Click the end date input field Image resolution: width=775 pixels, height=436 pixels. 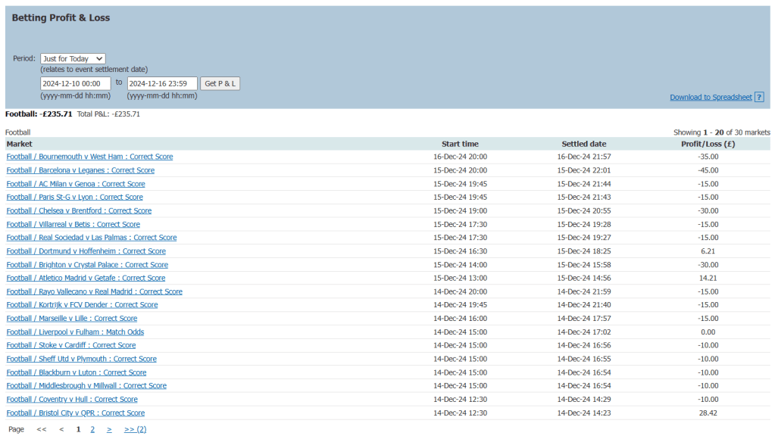pyautogui.click(x=162, y=83)
